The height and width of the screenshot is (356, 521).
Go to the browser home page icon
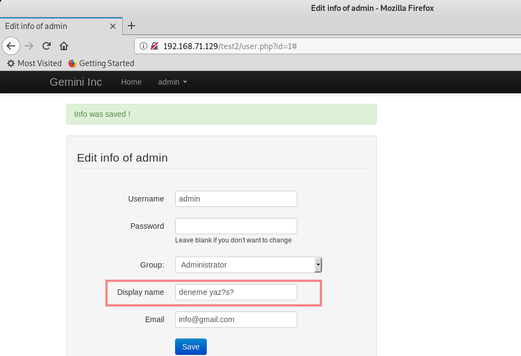tap(64, 46)
